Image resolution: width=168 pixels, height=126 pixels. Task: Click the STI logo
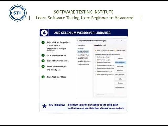(x=18, y=13)
